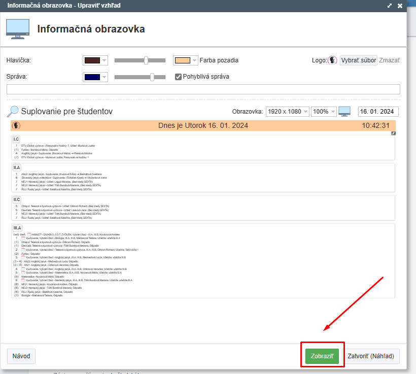Open the 100% zoom dropdown
Screen dimensions: 416x374
(x=324, y=112)
